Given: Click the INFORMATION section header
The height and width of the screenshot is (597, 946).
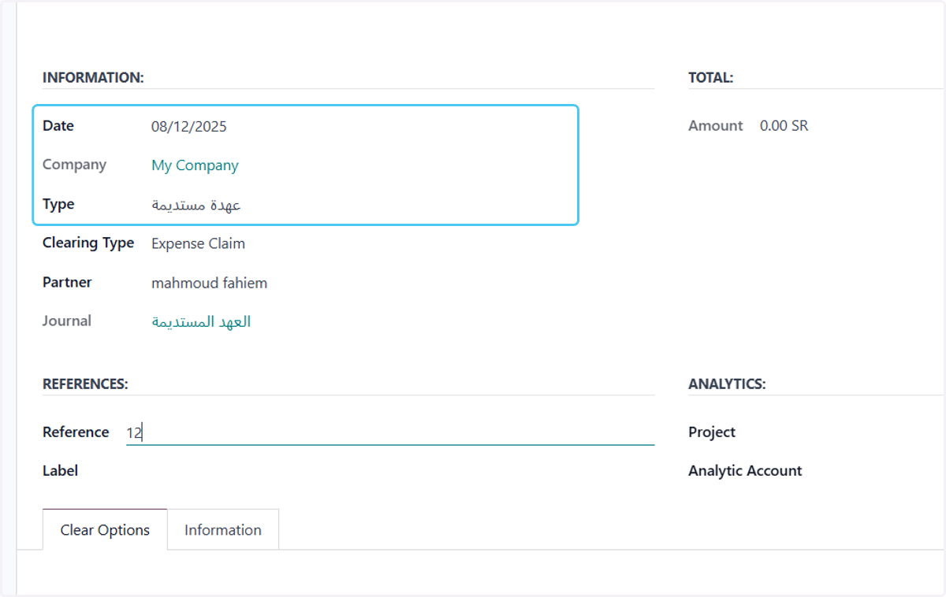Looking at the screenshot, I should [93, 78].
